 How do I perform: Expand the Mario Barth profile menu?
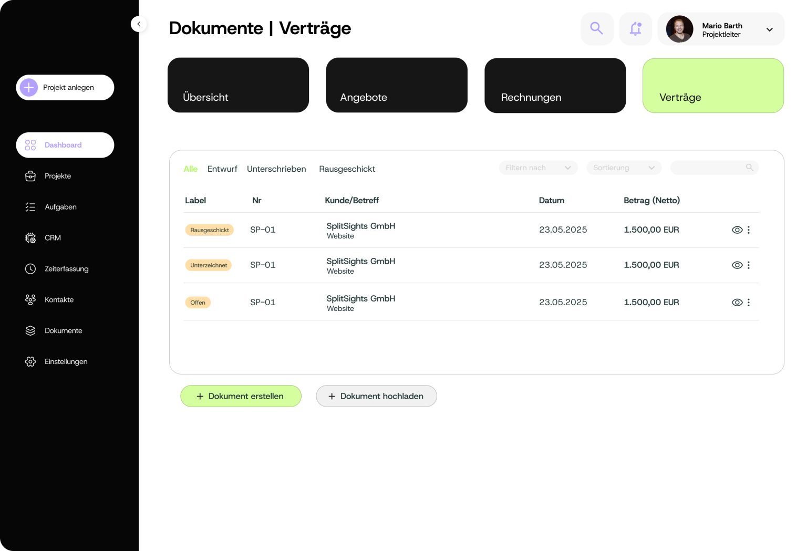pyautogui.click(x=769, y=29)
